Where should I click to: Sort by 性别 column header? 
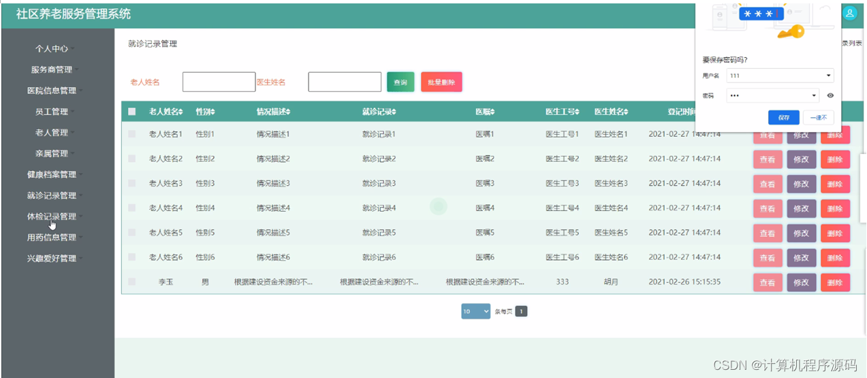pyautogui.click(x=205, y=112)
